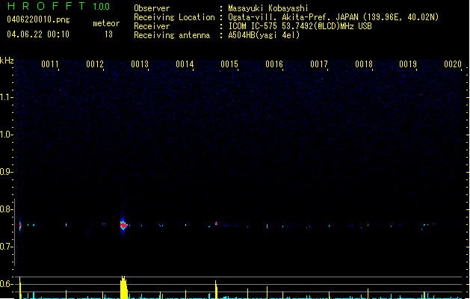Viewport: 470px width, 299px height.
Task: Click the tallest yellow intensity peak before 0013
Action: (x=124, y=287)
